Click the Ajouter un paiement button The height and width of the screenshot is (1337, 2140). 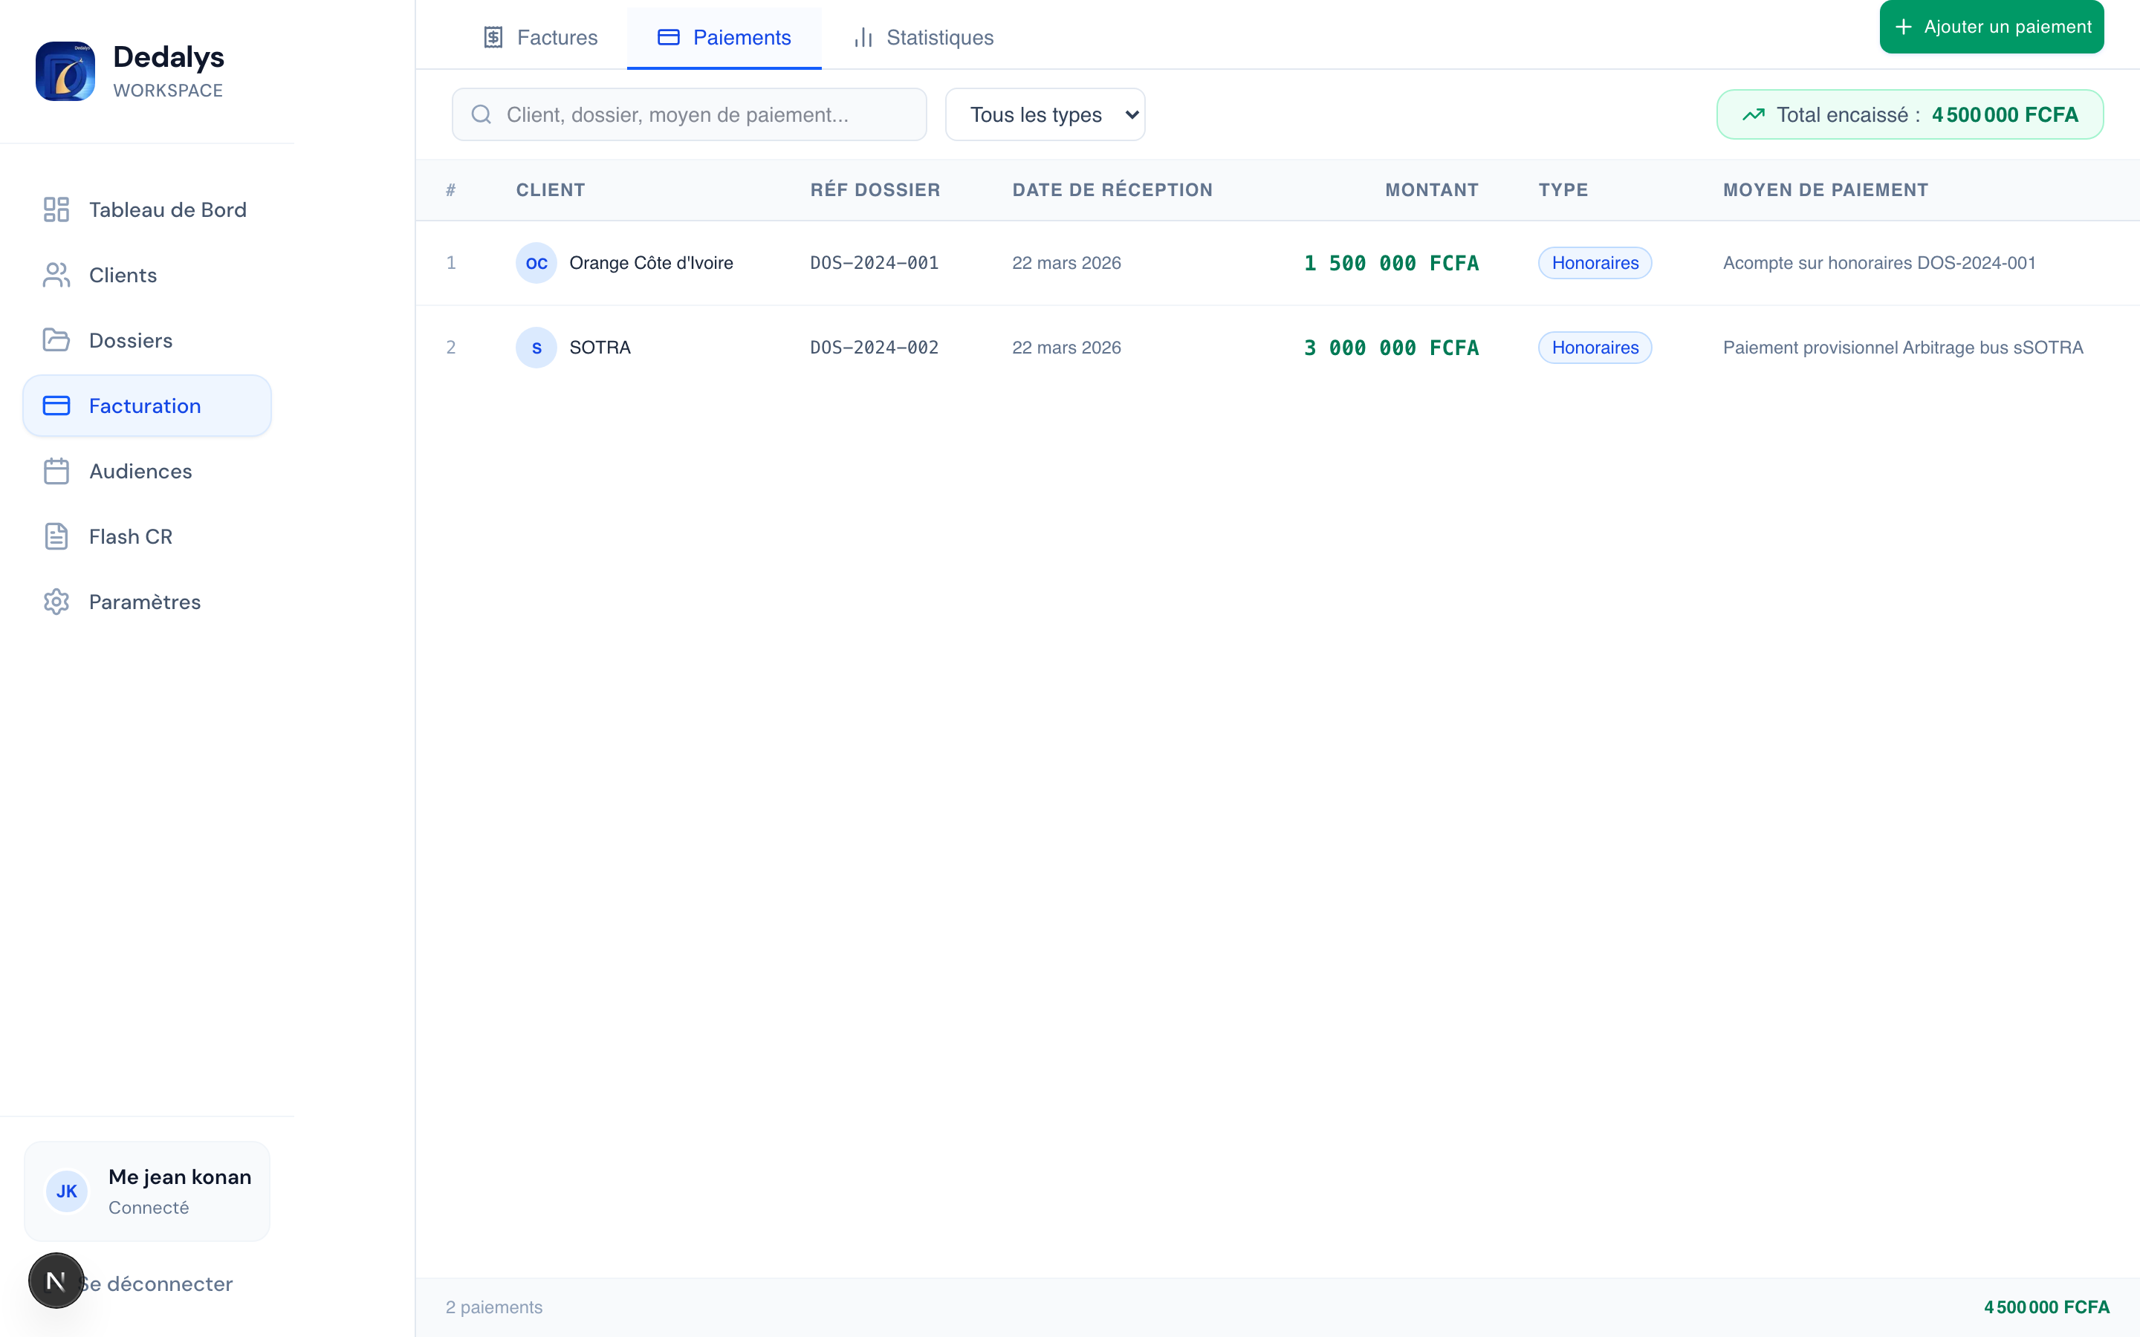pos(1991,27)
